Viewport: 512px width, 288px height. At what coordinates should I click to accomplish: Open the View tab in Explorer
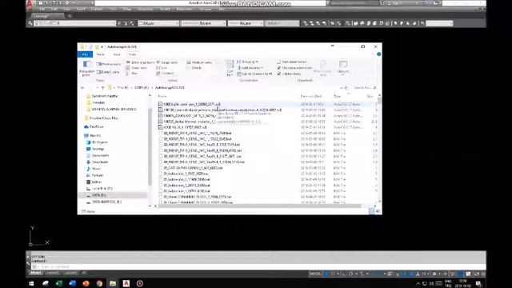132,54
